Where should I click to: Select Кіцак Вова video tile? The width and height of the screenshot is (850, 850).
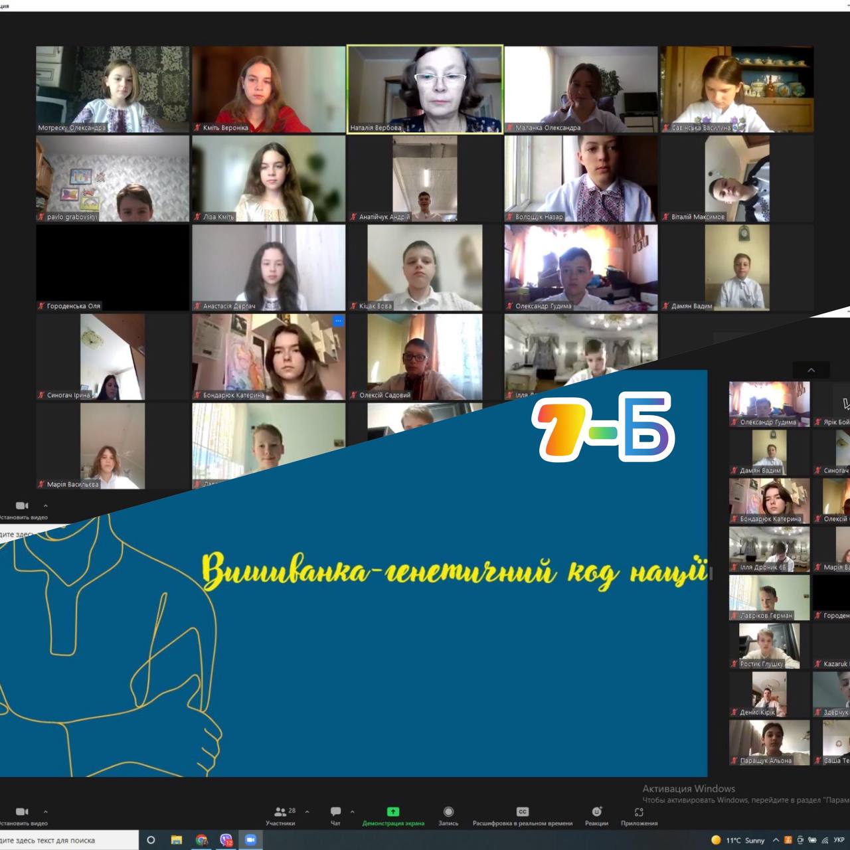[x=425, y=268]
